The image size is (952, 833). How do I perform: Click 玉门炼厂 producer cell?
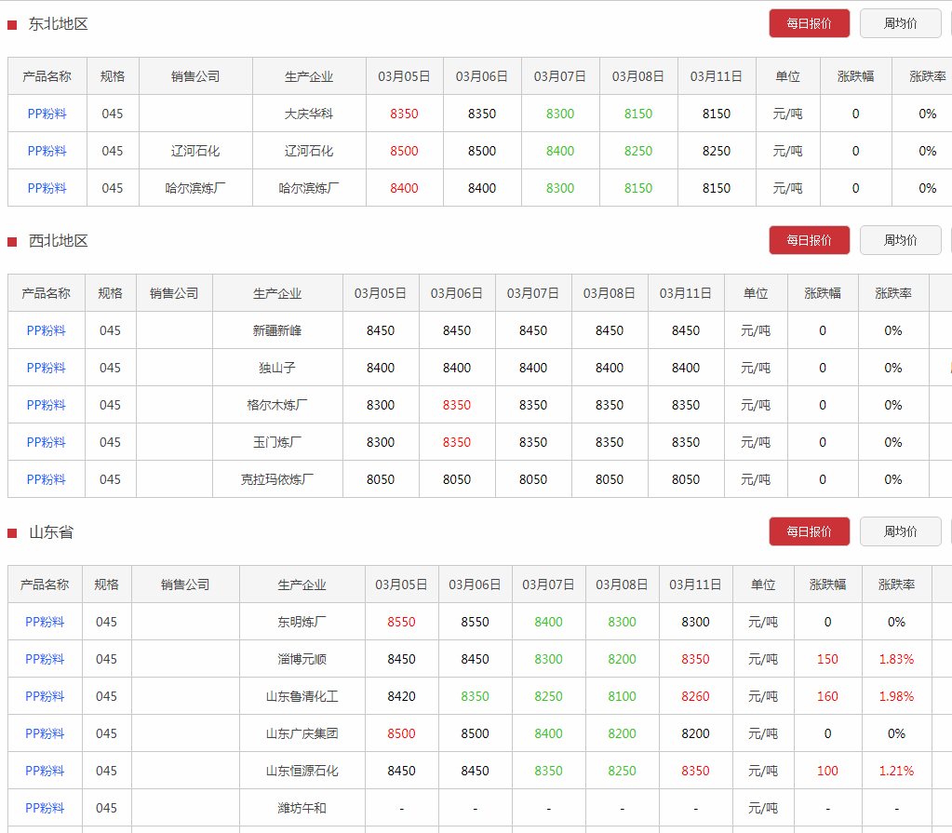277,442
